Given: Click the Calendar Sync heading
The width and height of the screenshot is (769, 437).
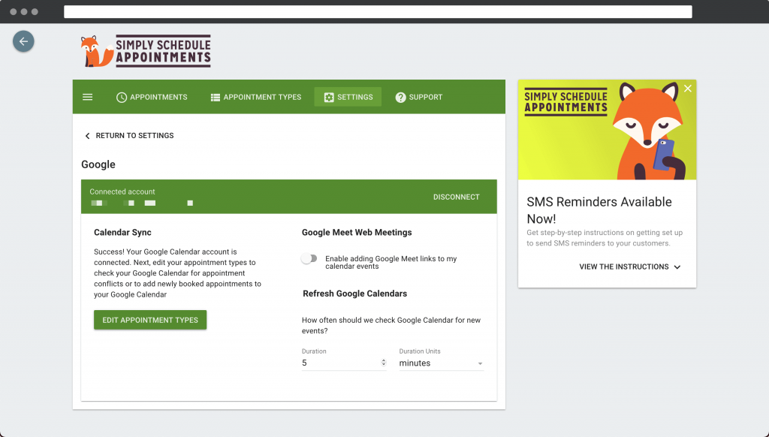Looking at the screenshot, I should (x=122, y=233).
